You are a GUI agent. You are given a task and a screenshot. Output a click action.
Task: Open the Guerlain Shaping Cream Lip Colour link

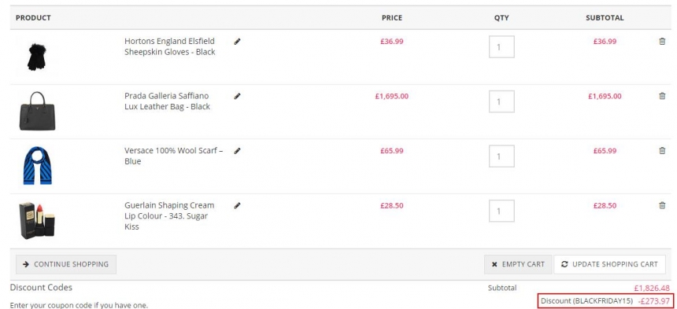(169, 216)
